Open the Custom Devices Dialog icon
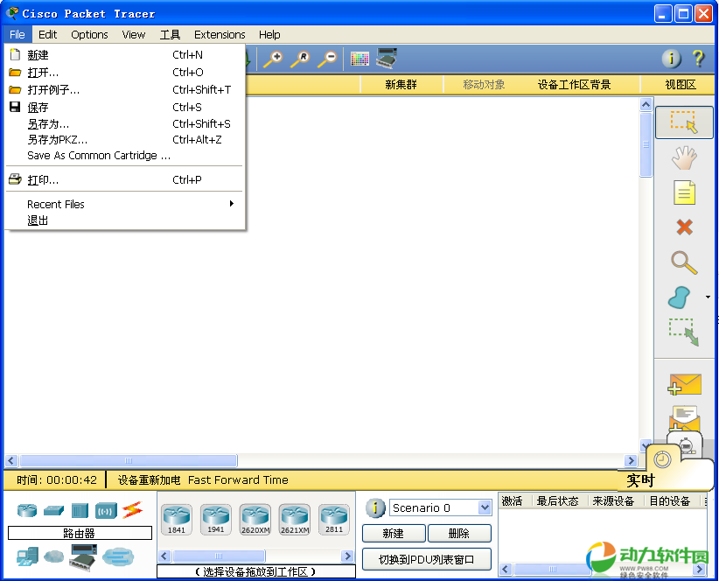 point(387,59)
